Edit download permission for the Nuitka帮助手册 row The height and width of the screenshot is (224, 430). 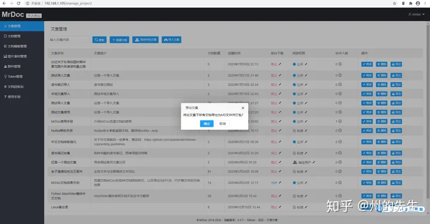(280, 130)
